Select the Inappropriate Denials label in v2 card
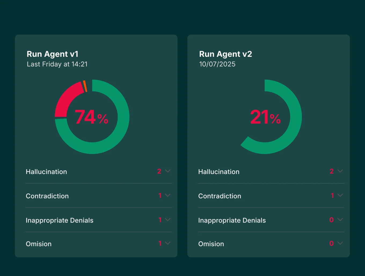 [232, 220]
